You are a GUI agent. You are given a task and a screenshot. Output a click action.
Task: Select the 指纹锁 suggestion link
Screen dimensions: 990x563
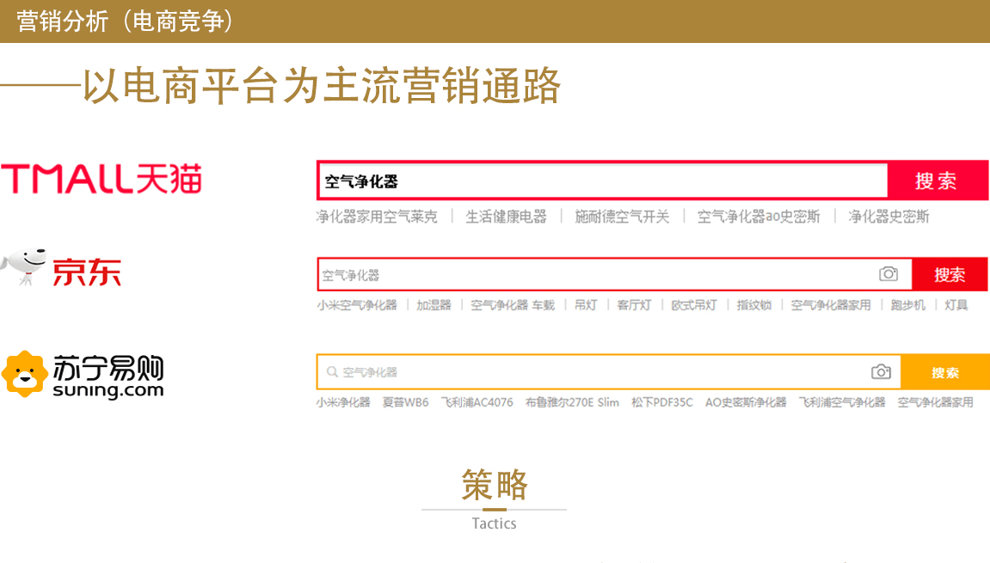[753, 305]
